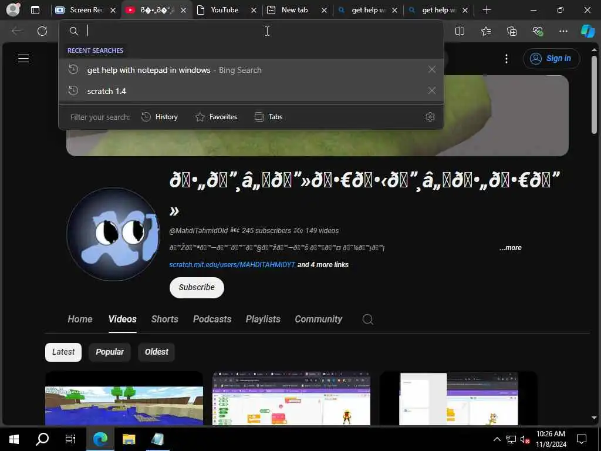601x451 pixels.
Task: Open the Windows Start menu
Action: pos(14,439)
